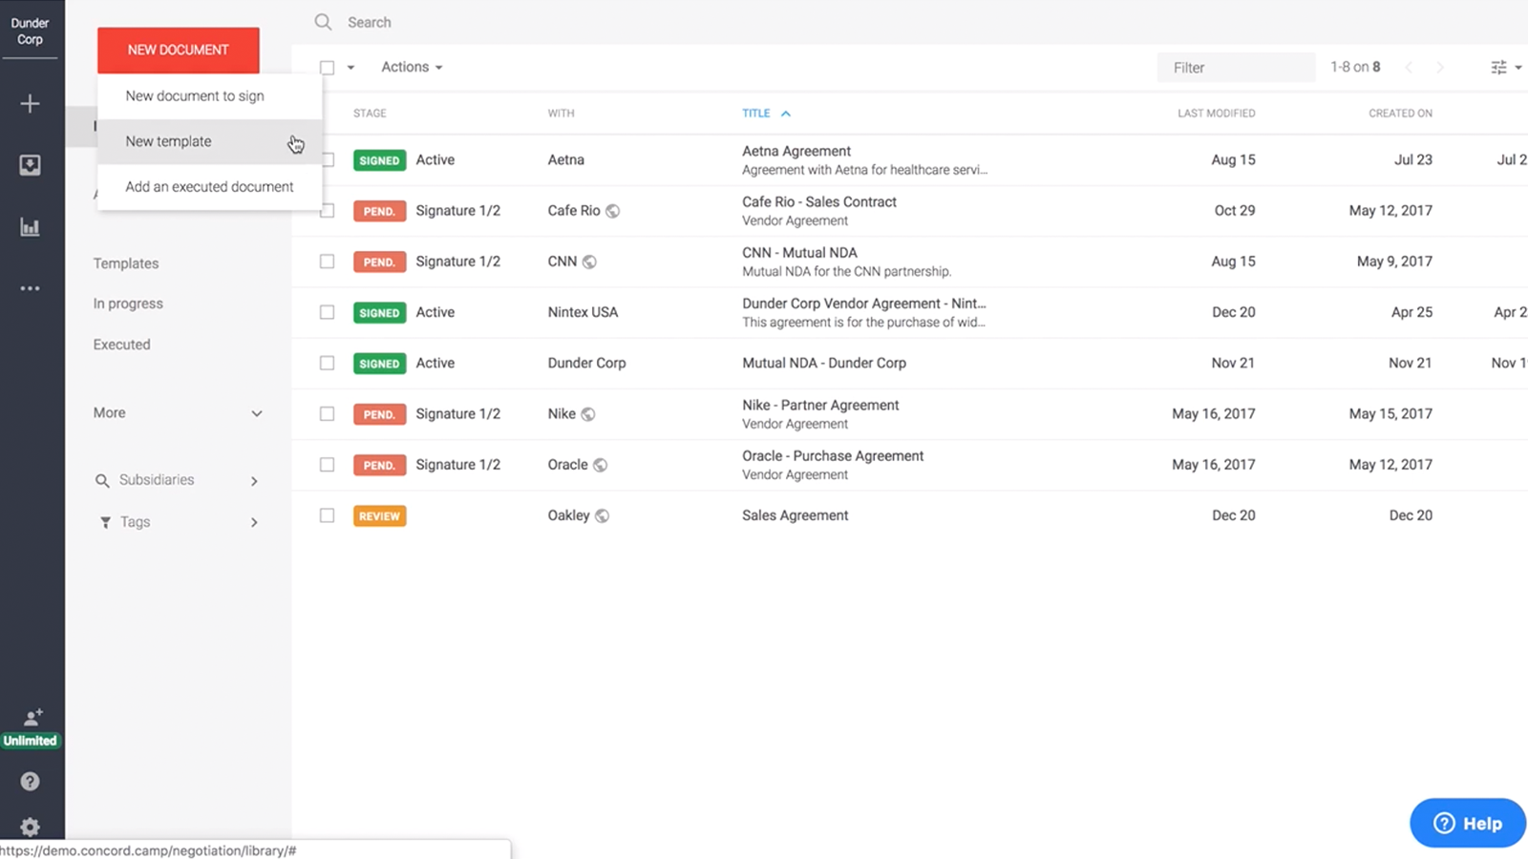This screenshot has height=859, width=1528.
Task: Open the select-all dropdown arrow
Action: point(350,68)
